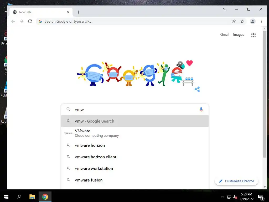Open the taskbar clock showing 5:53 PM

click(x=246, y=197)
